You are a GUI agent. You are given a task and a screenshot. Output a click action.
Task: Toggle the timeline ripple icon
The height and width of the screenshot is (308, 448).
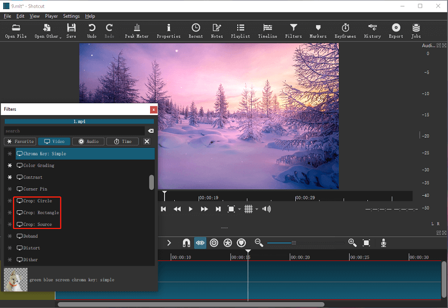tap(214, 243)
